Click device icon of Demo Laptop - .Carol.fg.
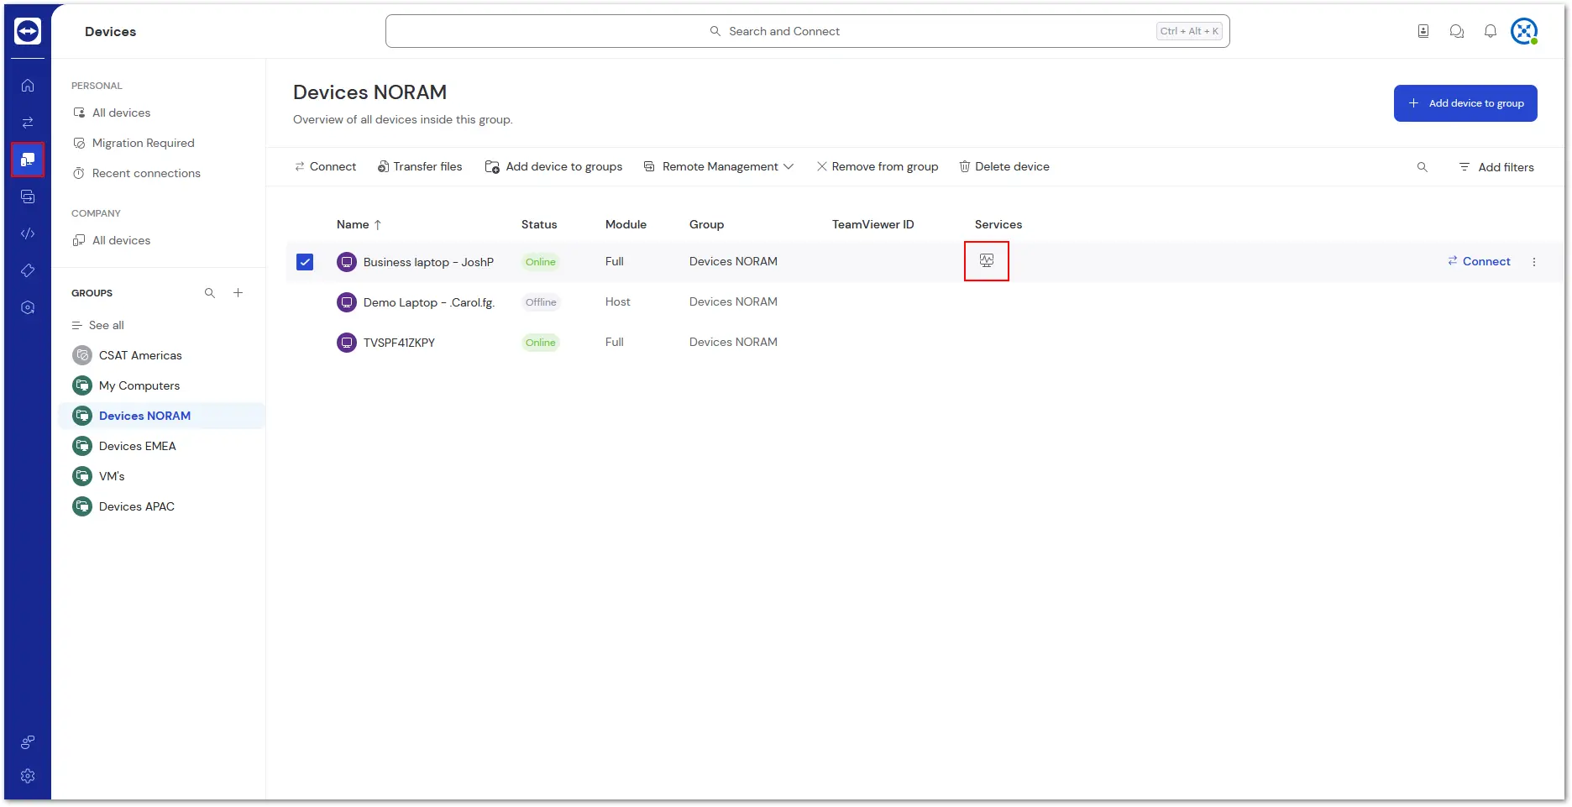 pos(347,302)
